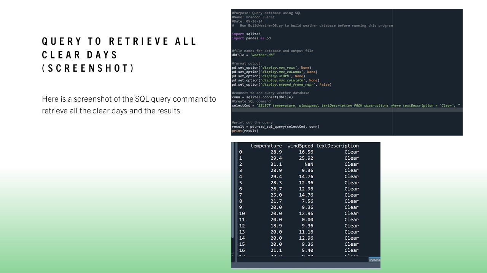This screenshot has width=487, height=273.
Task: Select the slide description text starting 'Here is a screenshot'
Action: click(x=129, y=105)
